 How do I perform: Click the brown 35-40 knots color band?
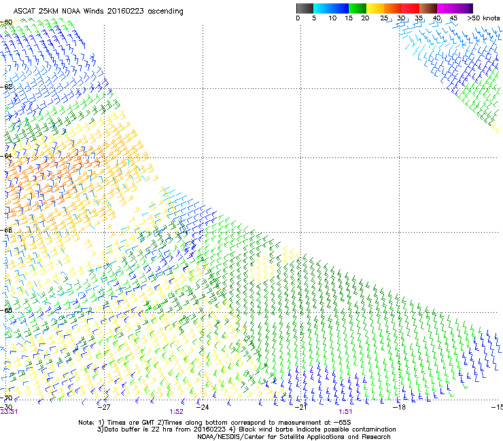[428, 8]
